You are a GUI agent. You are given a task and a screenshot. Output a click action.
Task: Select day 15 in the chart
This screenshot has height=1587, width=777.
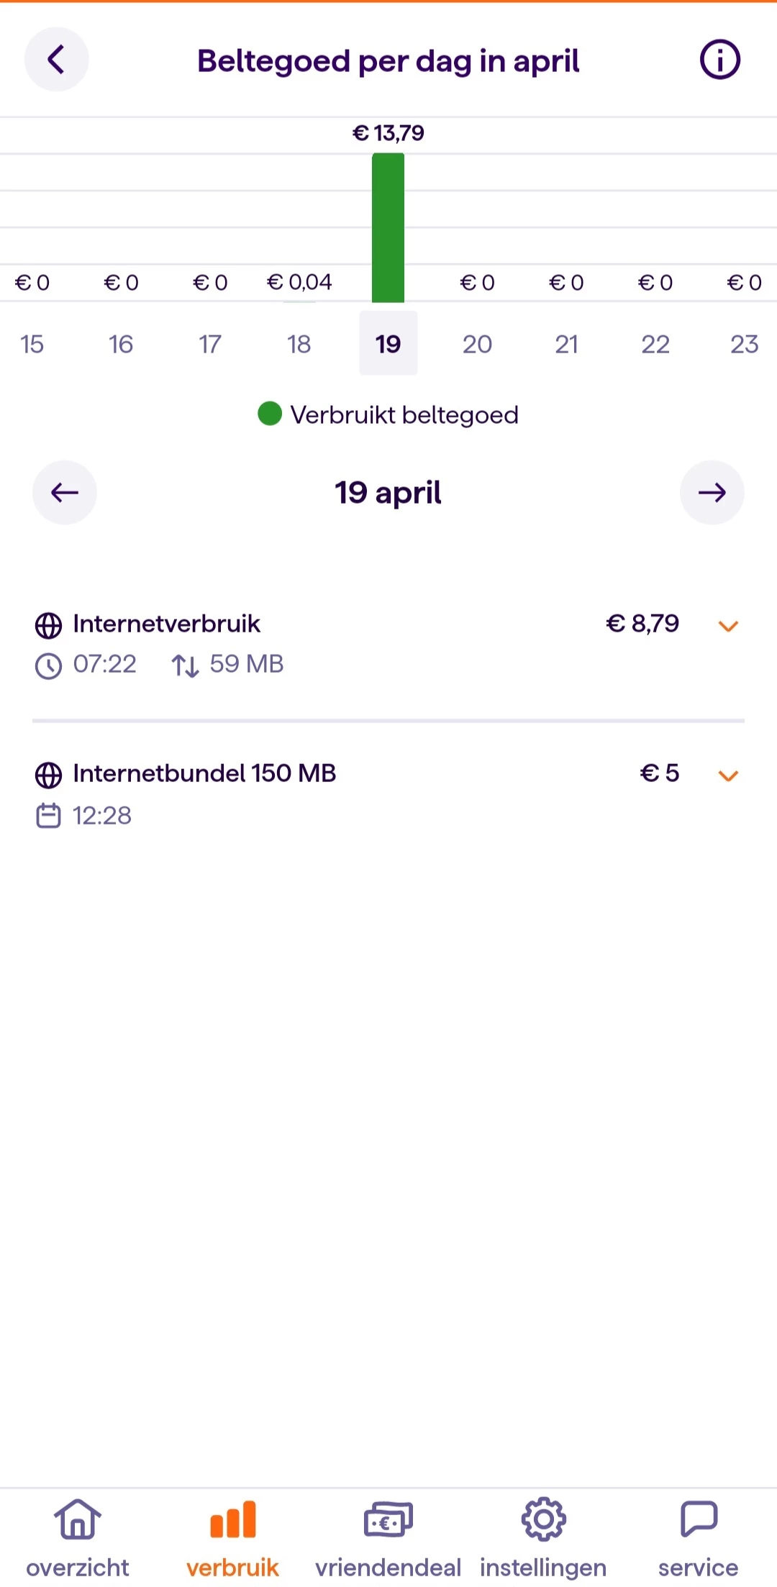pos(32,344)
